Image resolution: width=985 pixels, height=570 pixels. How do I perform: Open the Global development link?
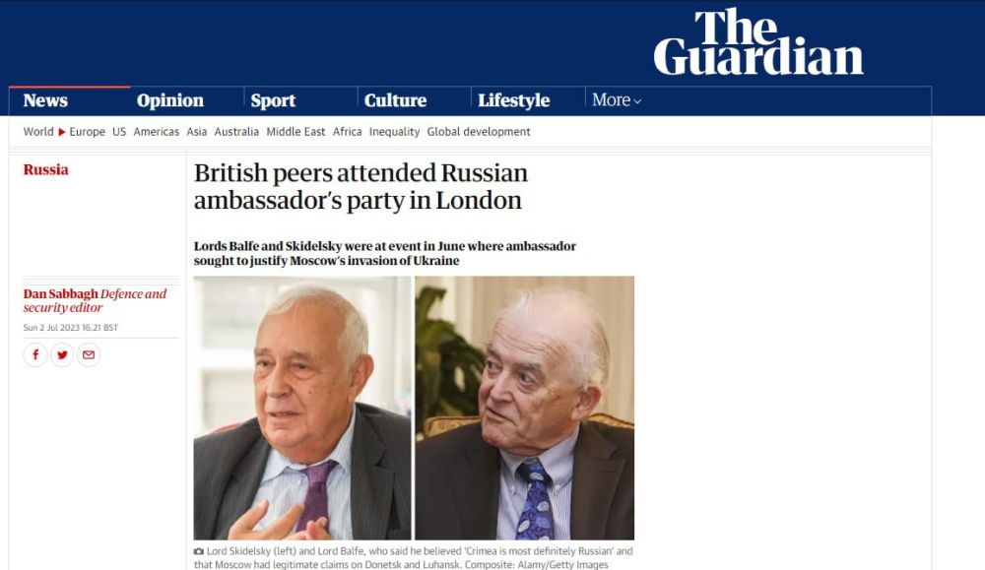[x=479, y=132]
